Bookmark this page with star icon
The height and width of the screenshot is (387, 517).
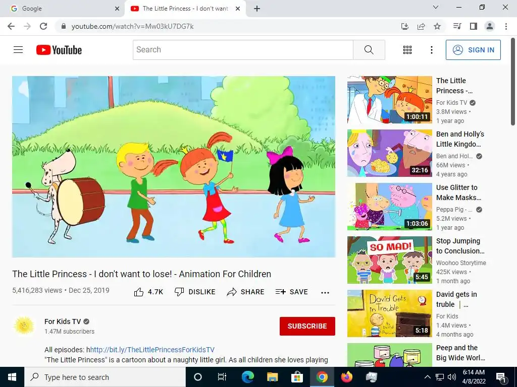(x=437, y=26)
